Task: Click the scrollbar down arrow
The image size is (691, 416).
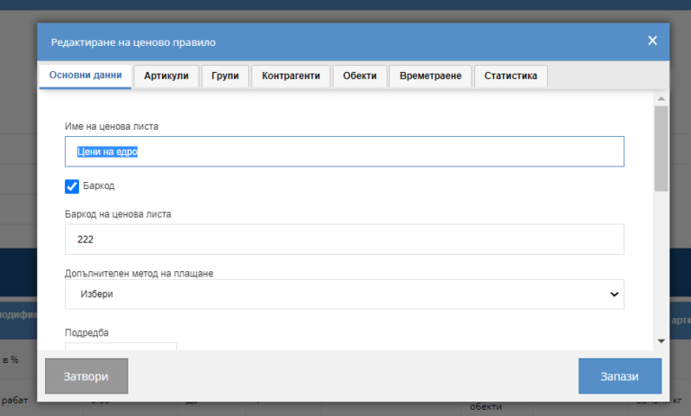Action: tap(661, 341)
